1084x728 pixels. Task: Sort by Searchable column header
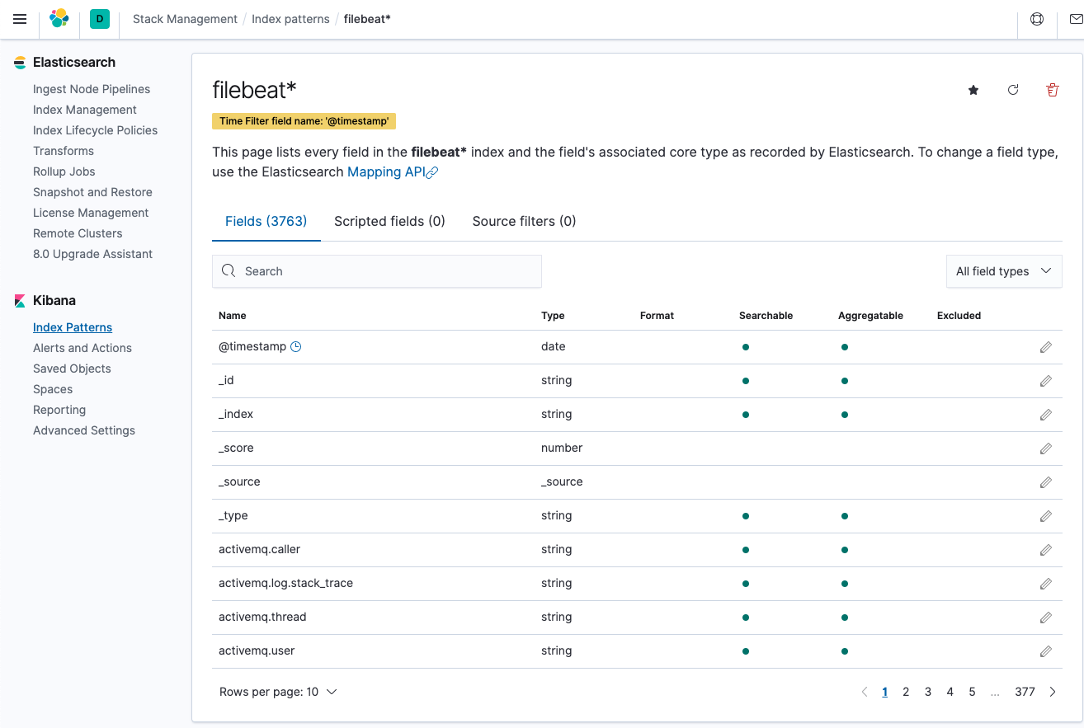tap(766, 316)
